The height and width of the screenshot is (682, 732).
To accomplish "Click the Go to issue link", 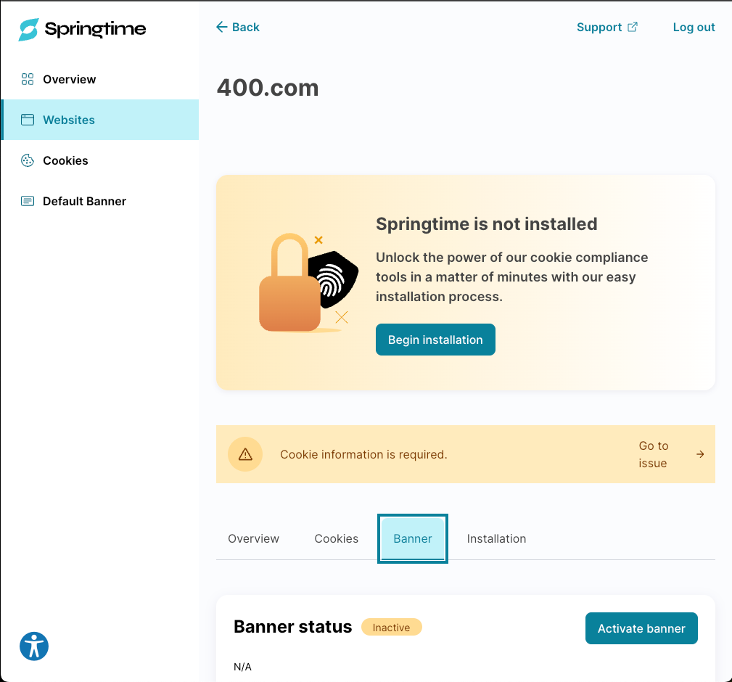I will 654,454.
